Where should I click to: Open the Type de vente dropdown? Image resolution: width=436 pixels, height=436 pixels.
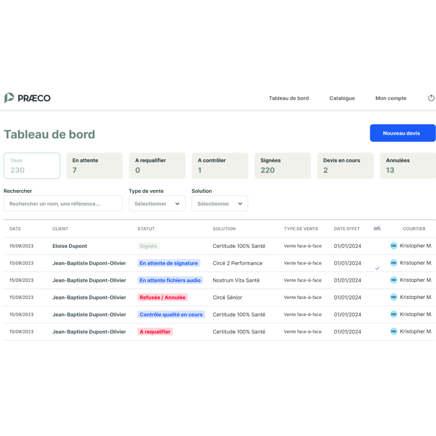tap(157, 204)
